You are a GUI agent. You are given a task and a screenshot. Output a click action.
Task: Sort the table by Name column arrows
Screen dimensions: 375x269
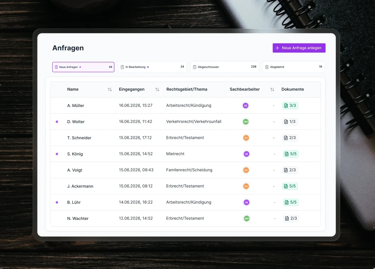[x=110, y=89]
